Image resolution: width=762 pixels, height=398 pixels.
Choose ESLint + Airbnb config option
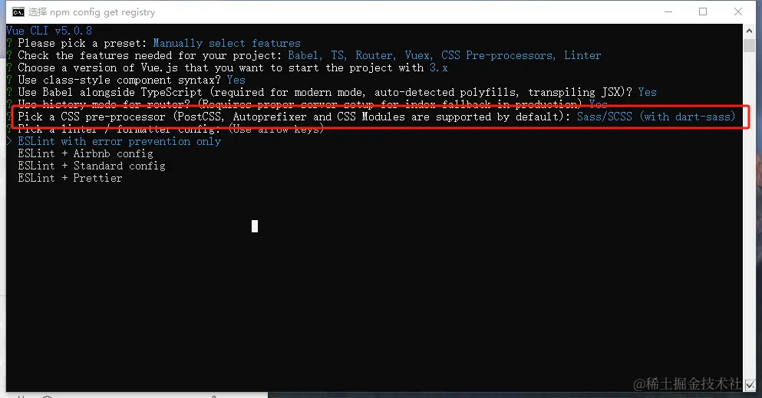[x=85, y=154]
